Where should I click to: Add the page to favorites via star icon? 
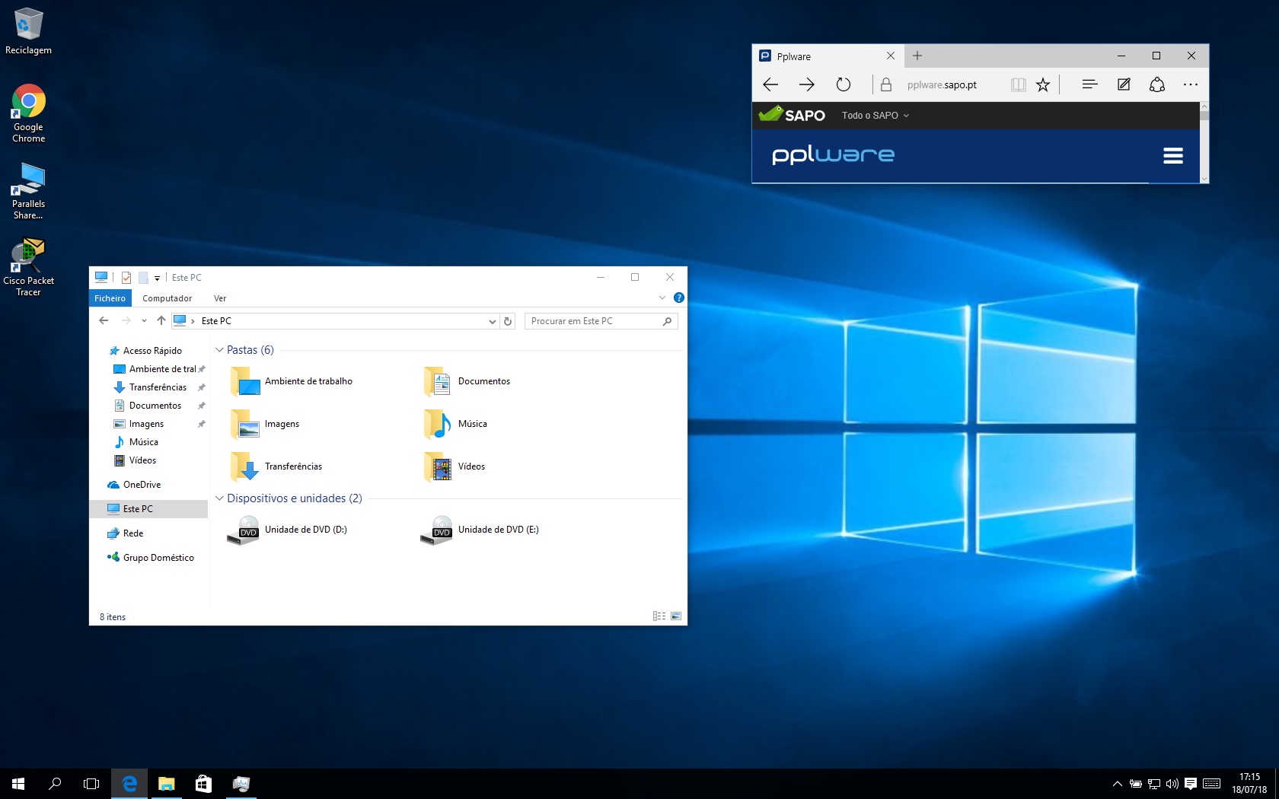1042,84
